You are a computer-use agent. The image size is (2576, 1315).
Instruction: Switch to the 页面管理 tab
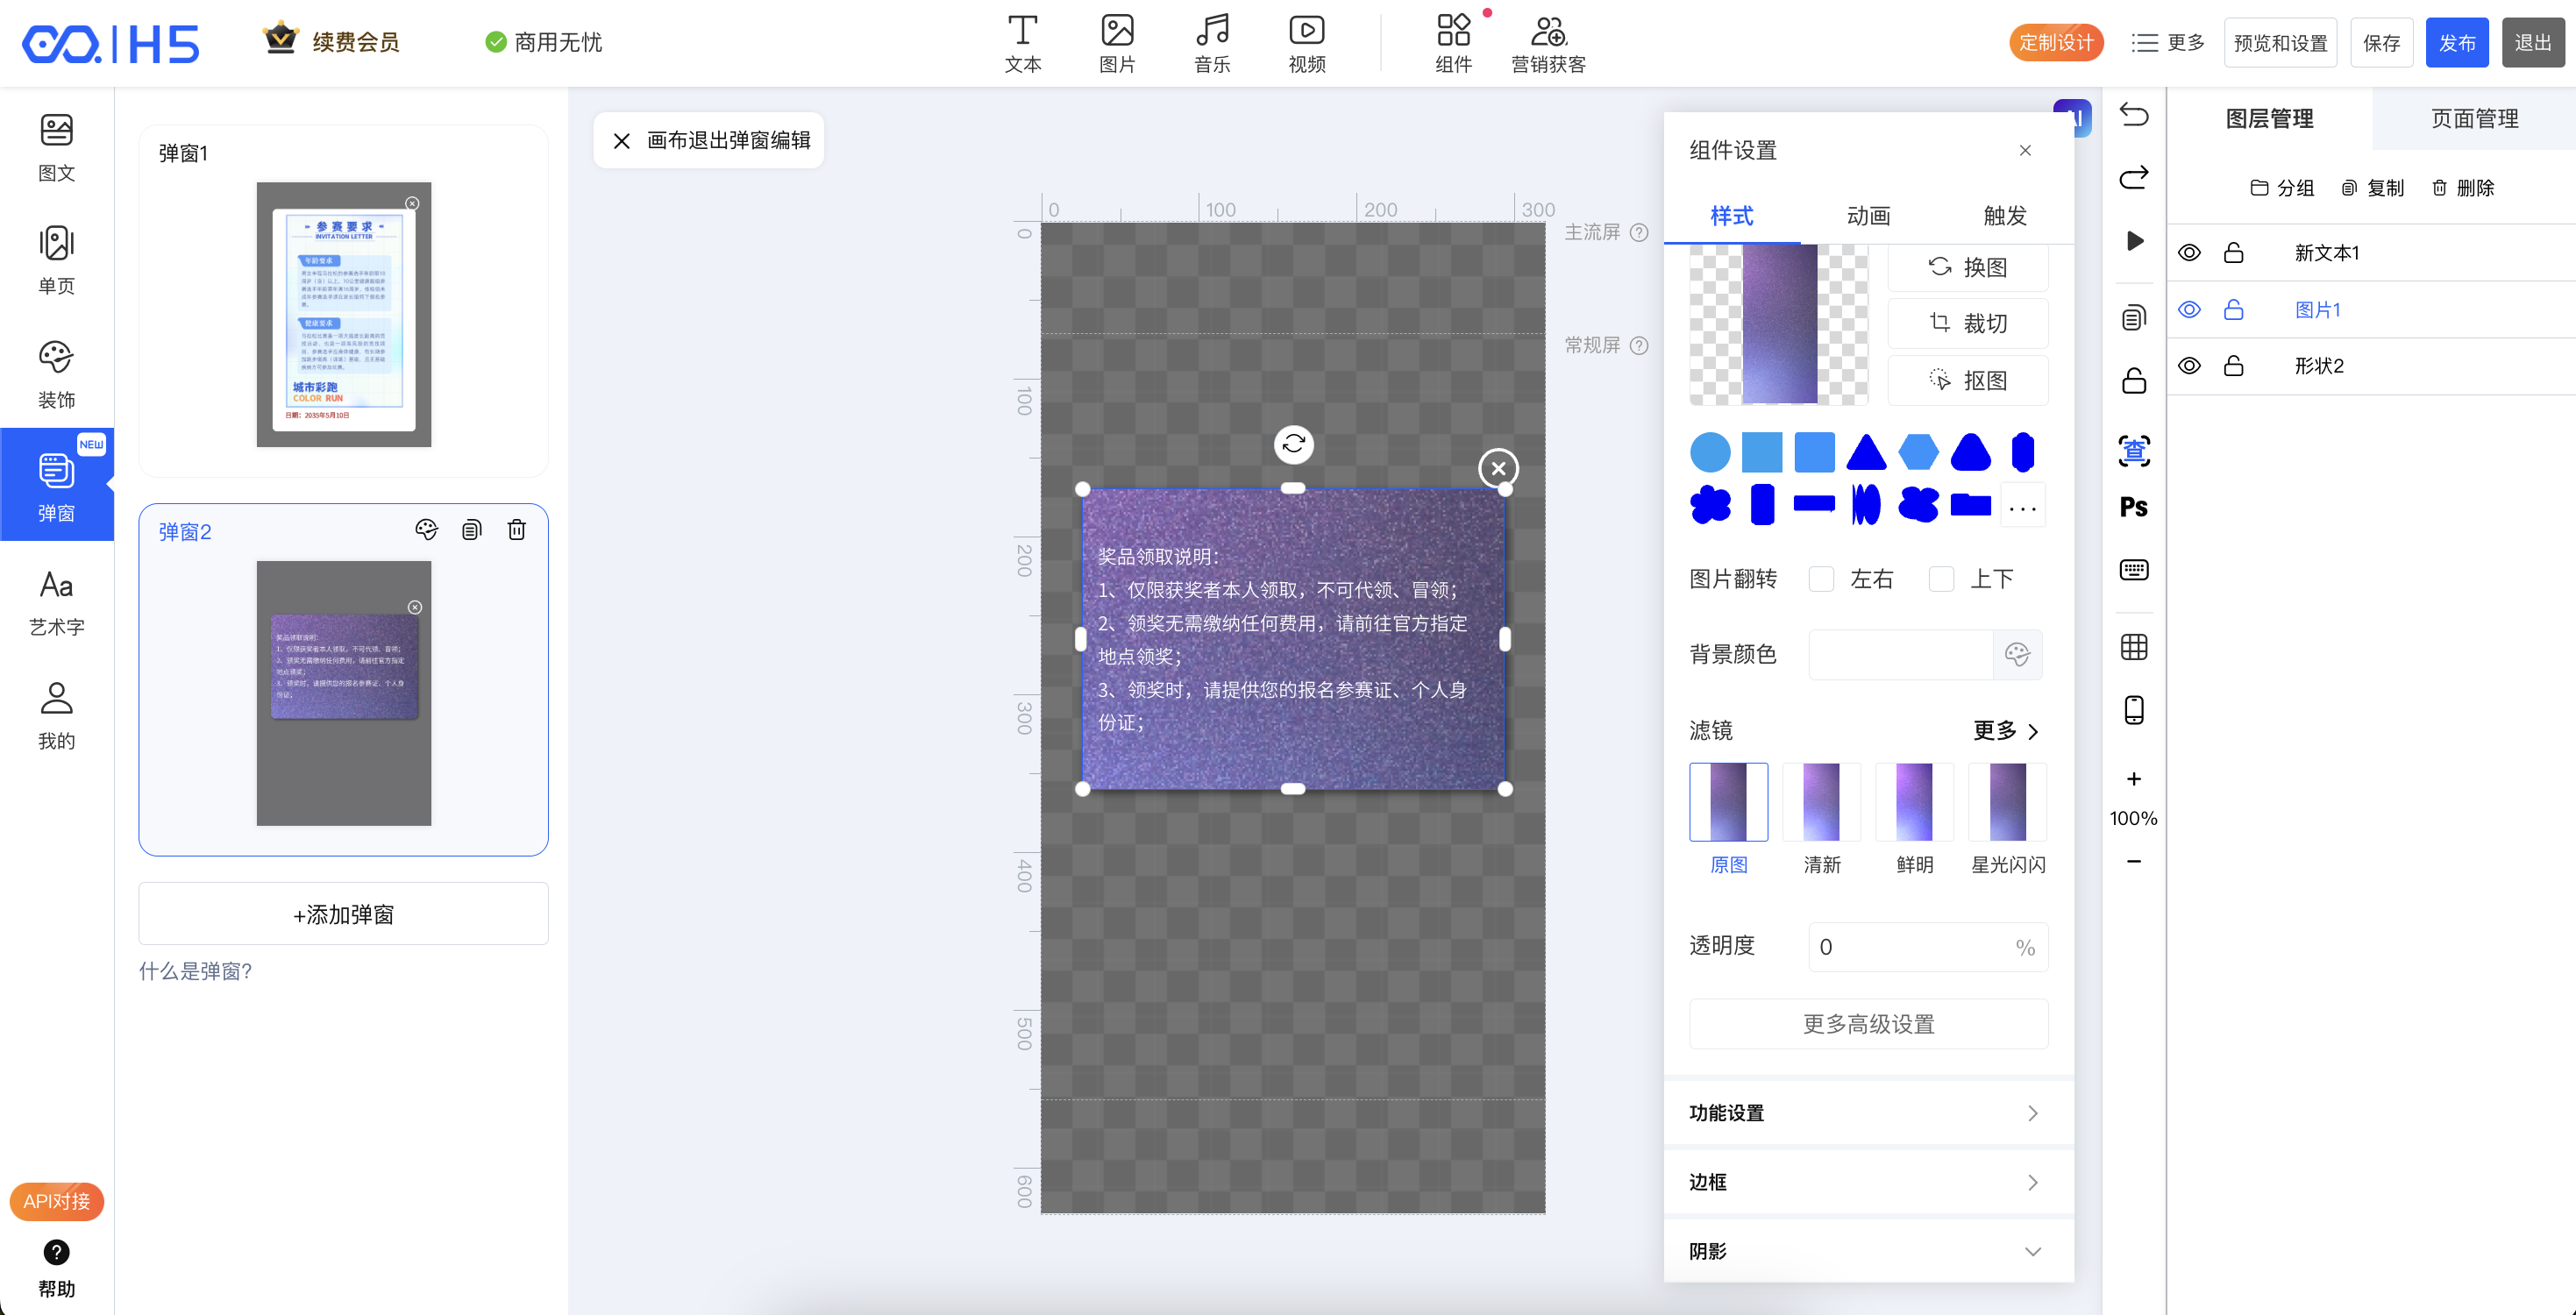click(2473, 118)
